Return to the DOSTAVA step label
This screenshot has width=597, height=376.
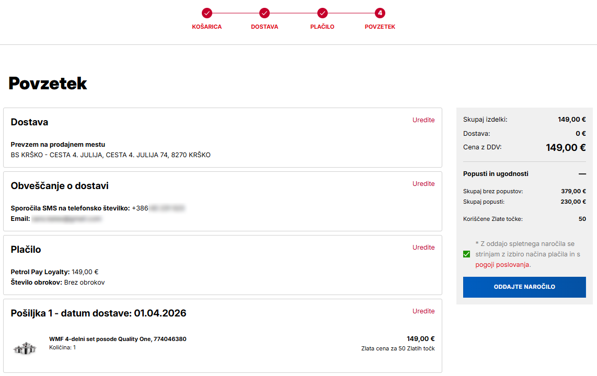pos(265,27)
